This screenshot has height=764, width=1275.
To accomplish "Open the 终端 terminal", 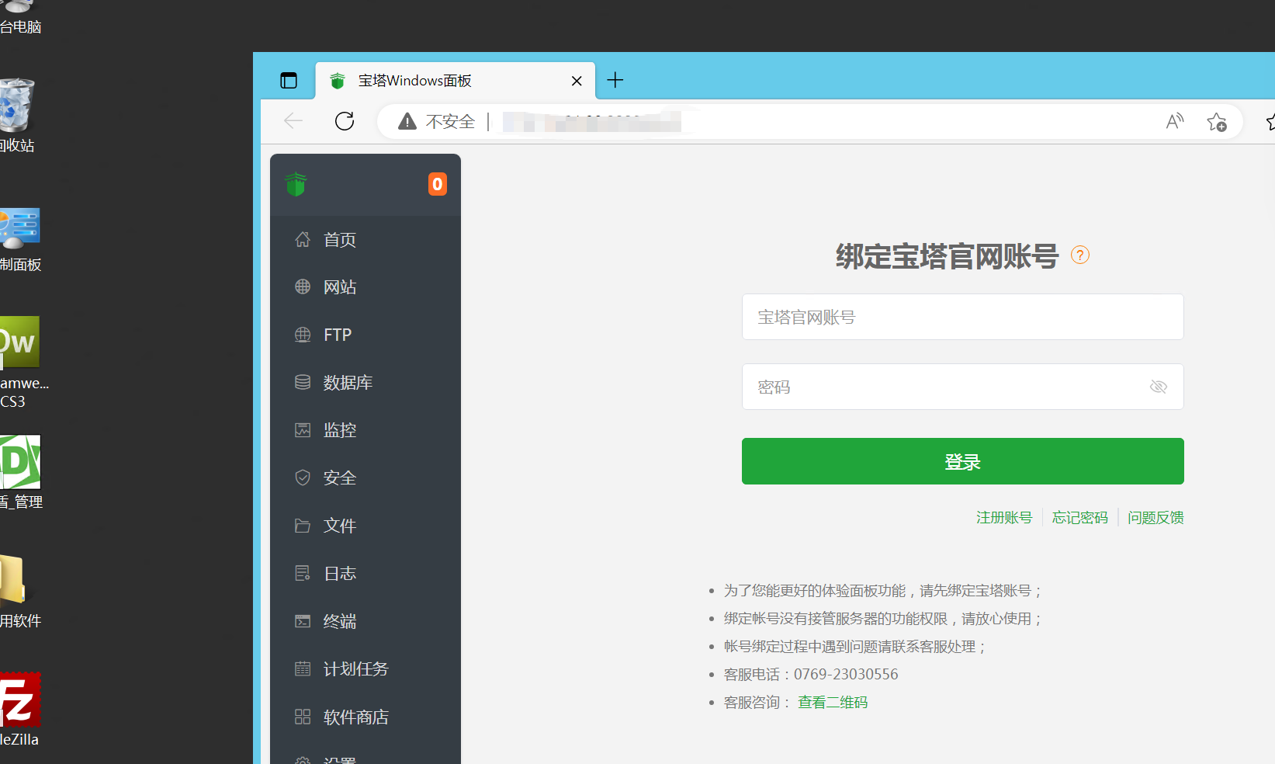I will (x=339, y=621).
